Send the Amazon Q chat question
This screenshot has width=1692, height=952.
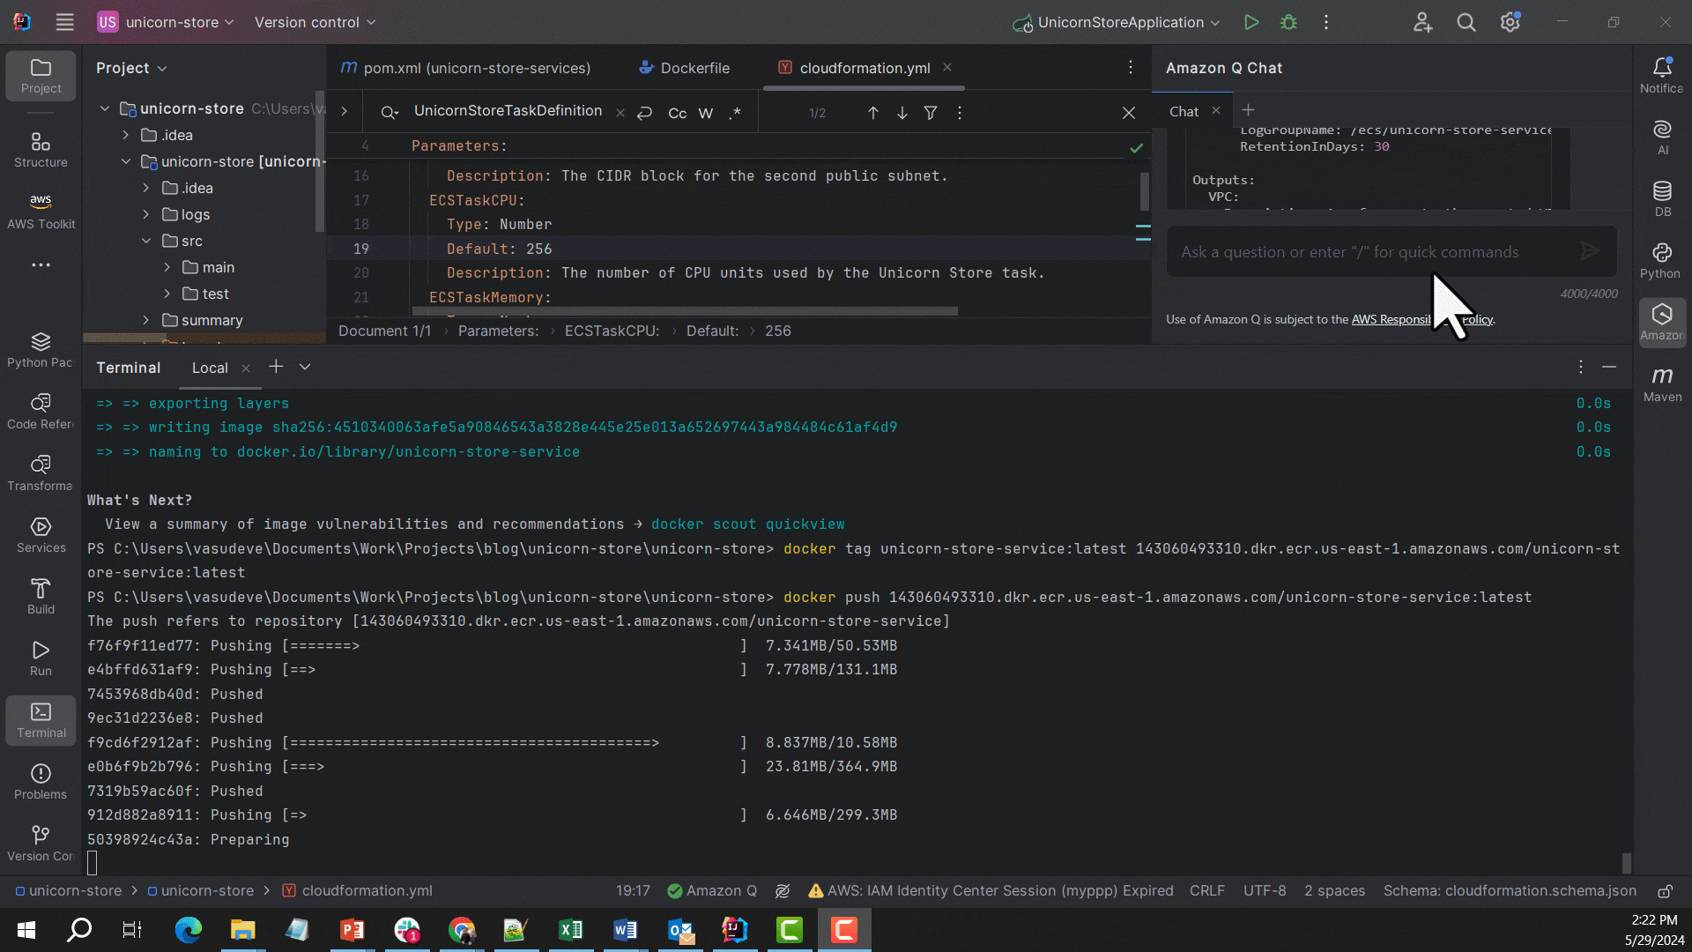coord(1589,251)
